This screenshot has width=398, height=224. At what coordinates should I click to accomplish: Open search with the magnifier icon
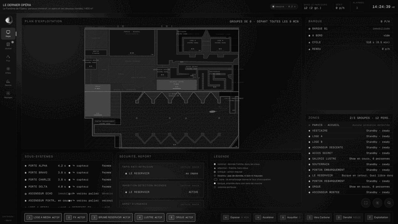click(x=389, y=203)
